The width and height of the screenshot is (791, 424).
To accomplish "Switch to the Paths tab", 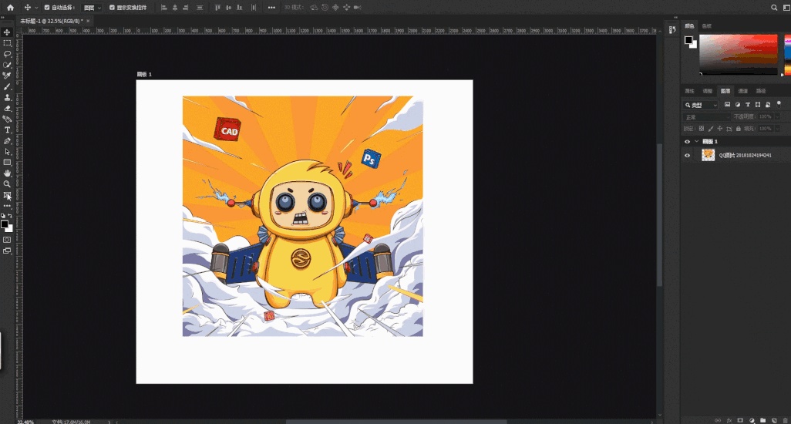I will click(x=761, y=91).
